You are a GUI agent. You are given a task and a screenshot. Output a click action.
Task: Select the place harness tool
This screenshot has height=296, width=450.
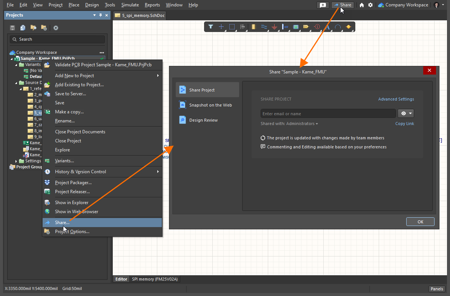(285, 27)
